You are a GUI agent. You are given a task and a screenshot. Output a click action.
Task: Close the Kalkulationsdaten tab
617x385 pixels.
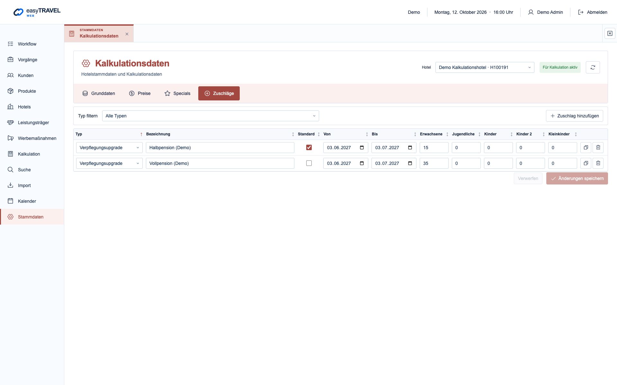[127, 34]
